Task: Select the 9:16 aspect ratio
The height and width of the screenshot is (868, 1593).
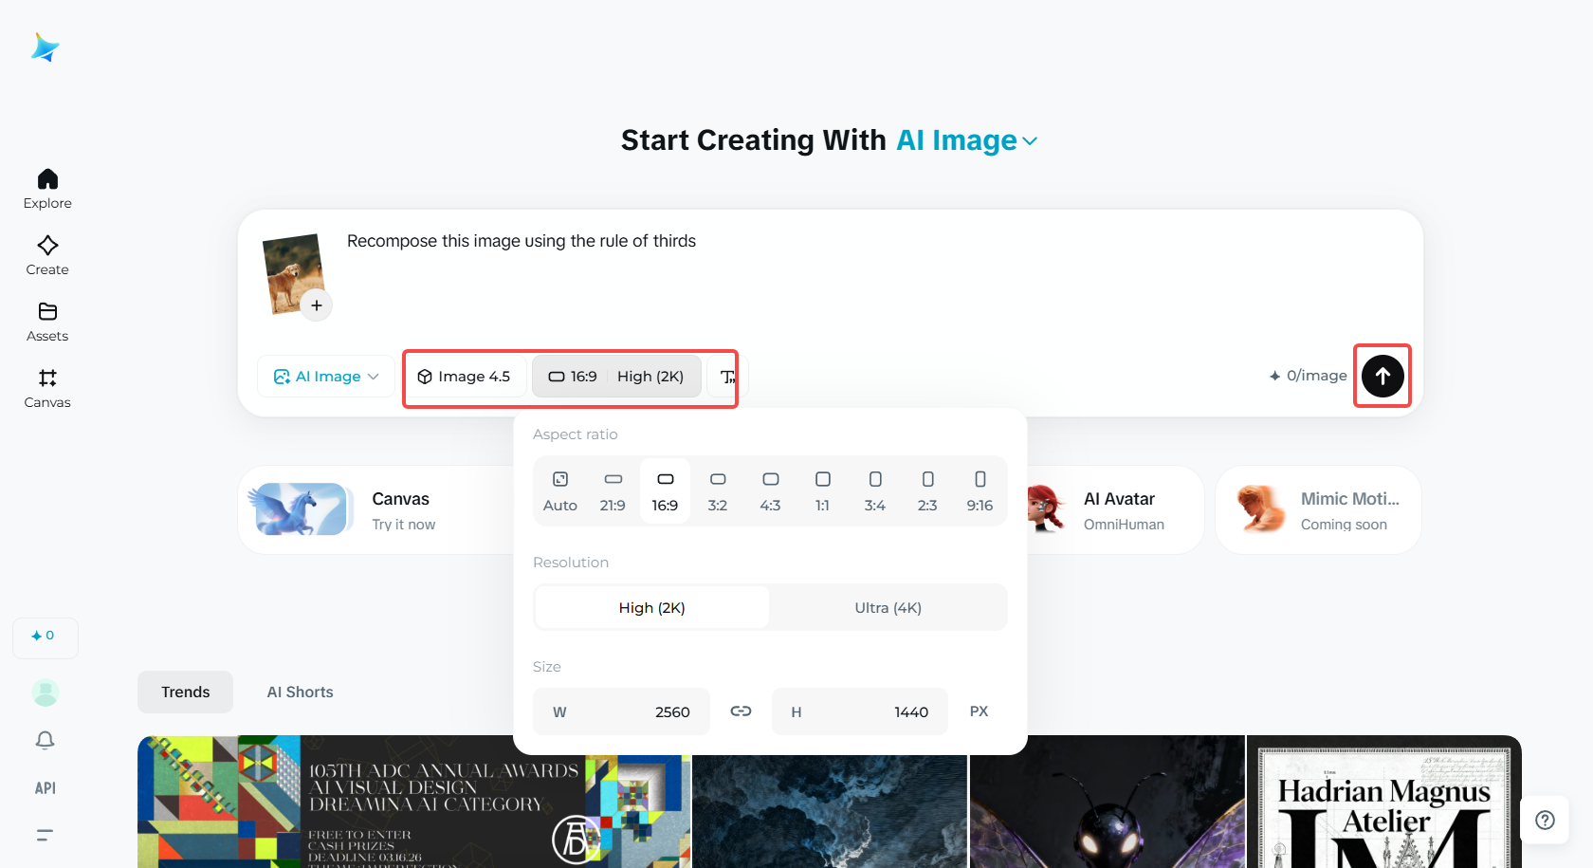Action: pos(980,491)
